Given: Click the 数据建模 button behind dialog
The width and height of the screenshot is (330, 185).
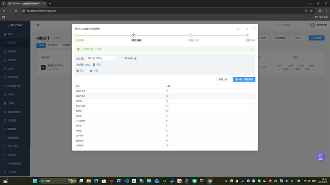Looking at the screenshot, I should click(280, 38).
